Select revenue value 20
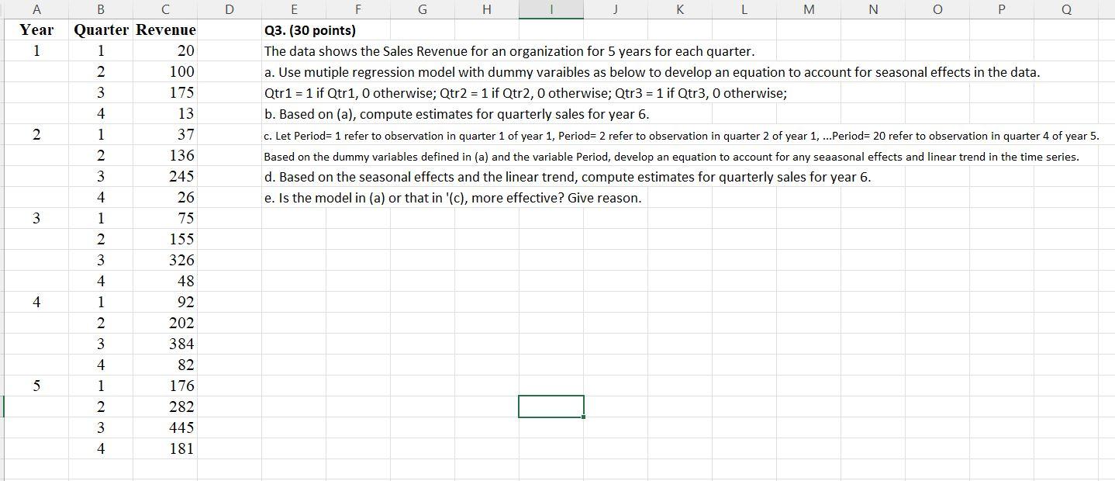 pyautogui.click(x=165, y=50)
